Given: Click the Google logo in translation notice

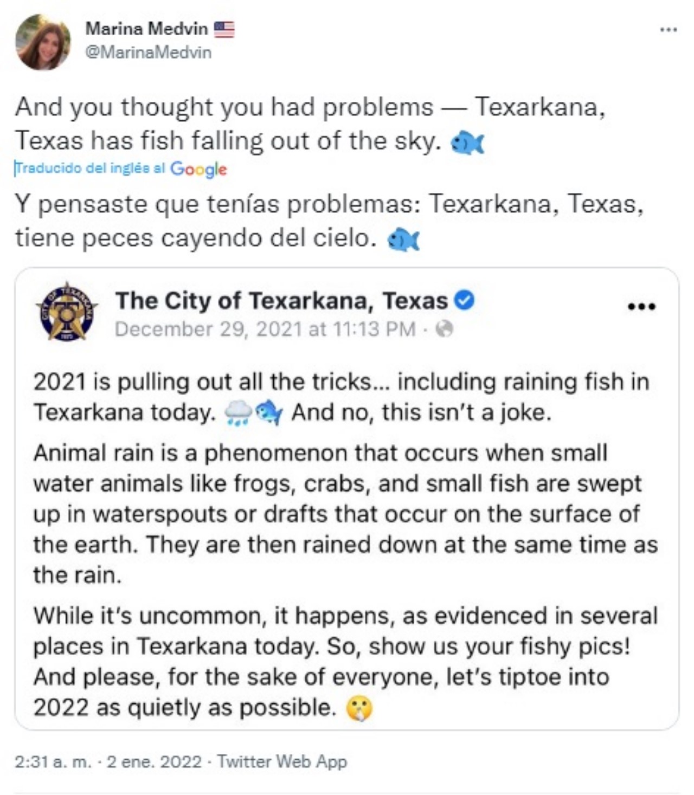Looking at the screenshot, I should [x=198, y=169].
